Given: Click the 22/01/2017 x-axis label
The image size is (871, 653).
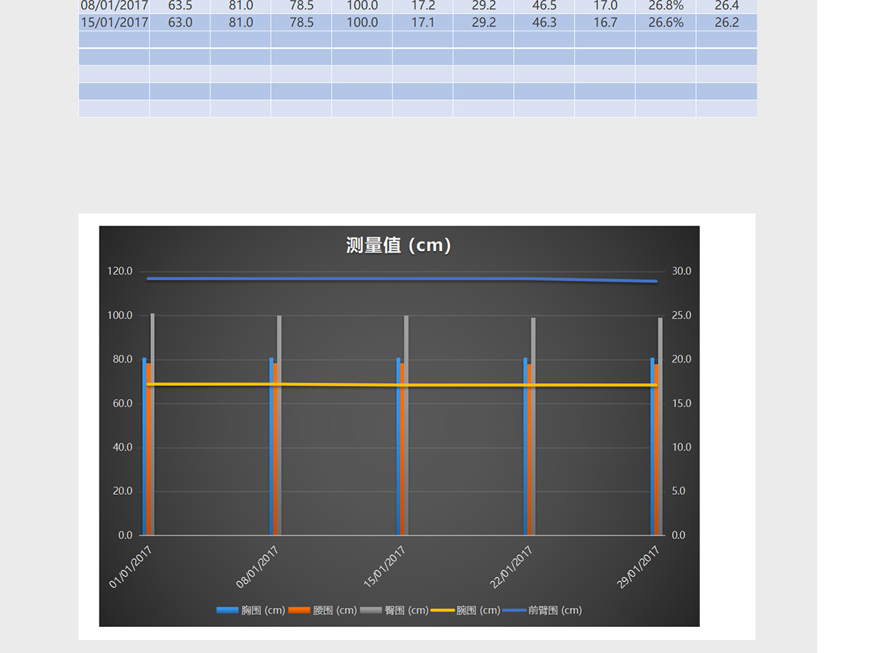Looking at the screenshot, I should pos(512,567).
